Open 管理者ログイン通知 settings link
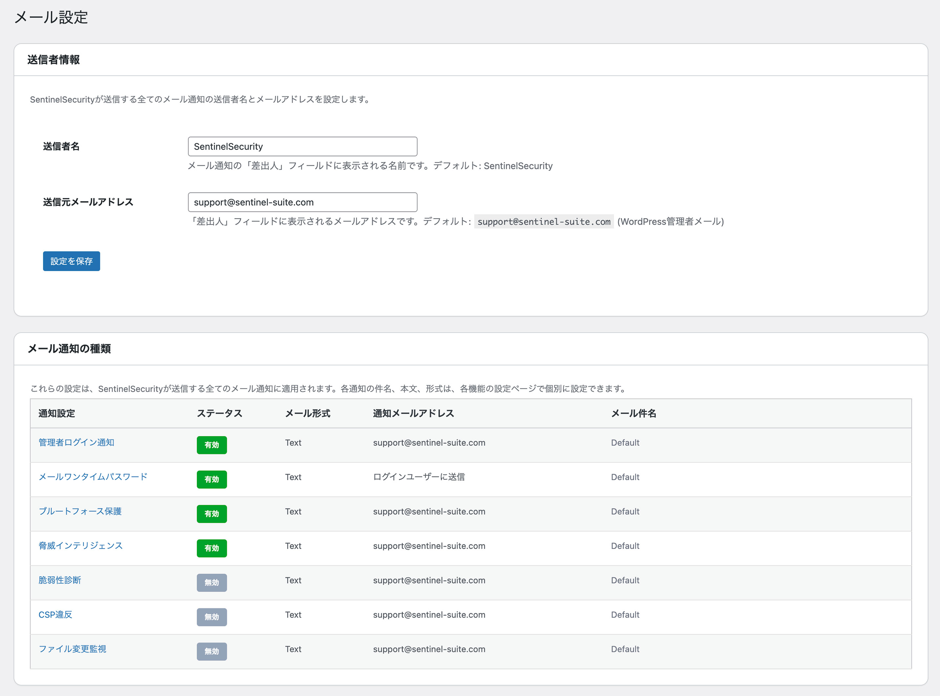The width and height of the screenshot is (940, 696). coord(76,442)
